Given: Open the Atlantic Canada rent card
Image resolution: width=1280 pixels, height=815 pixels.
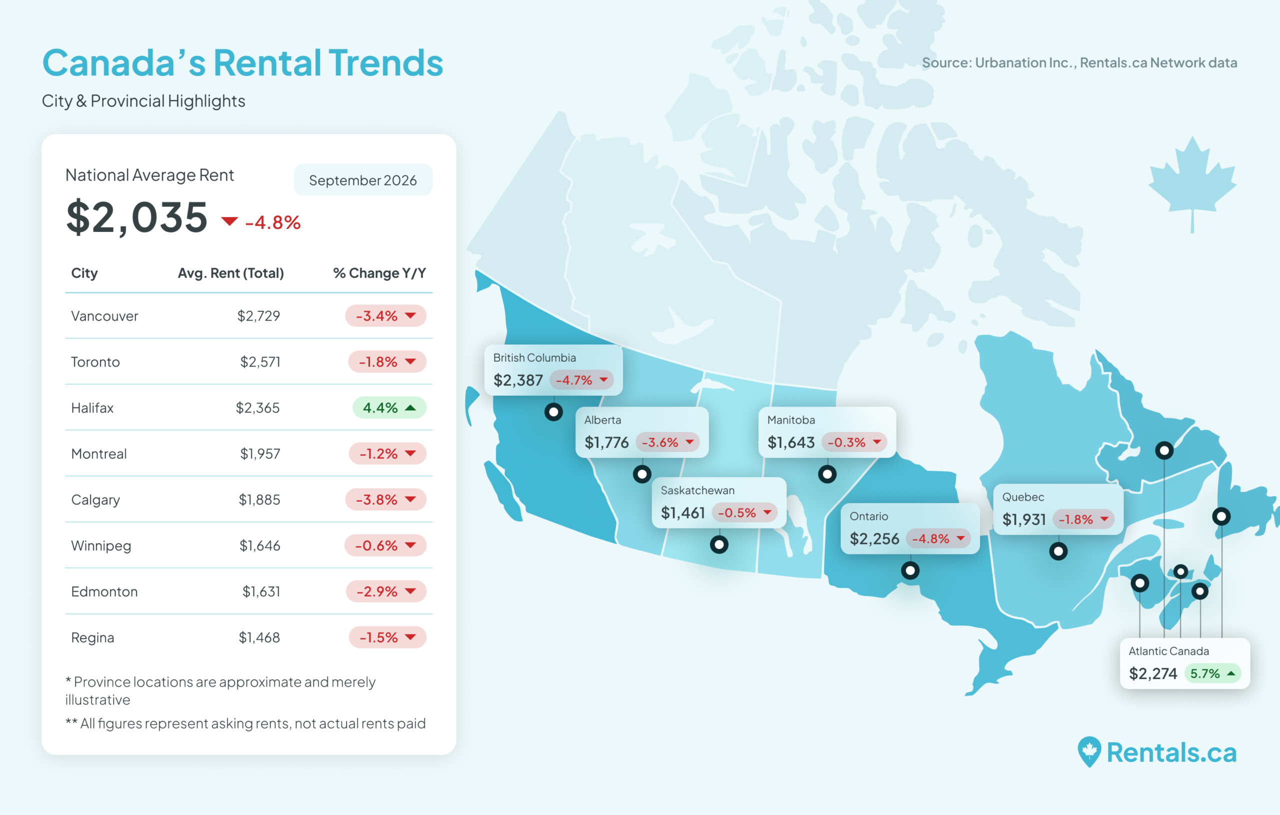Looking at the screenshot, I should (x=1185, y=663).
